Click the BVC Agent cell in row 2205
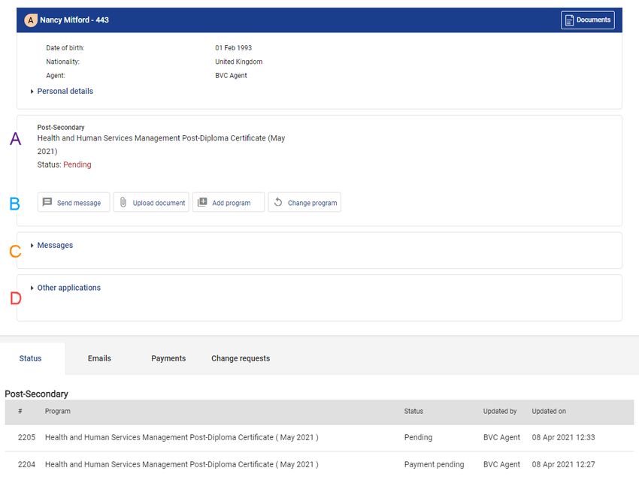The width and height of the screenshot is (639, 477). click(x=501, y=437)
